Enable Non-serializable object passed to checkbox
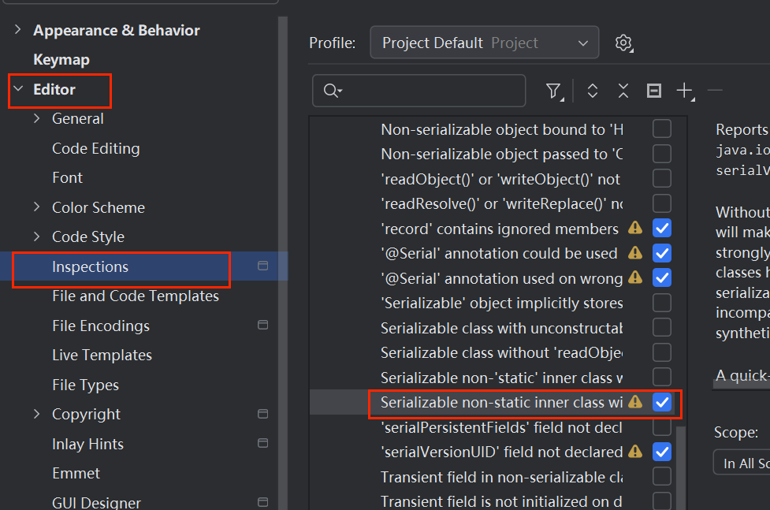 pyautogui.click(x=662, y=154)
